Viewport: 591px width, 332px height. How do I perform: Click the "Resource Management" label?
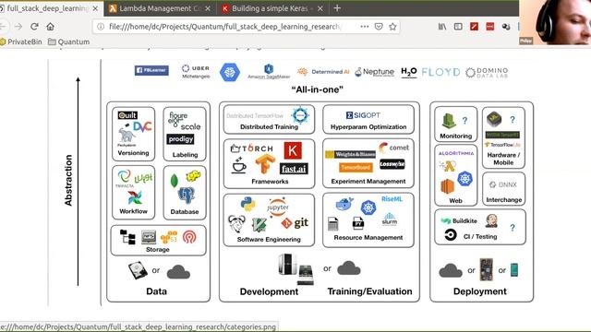(368, 238)
